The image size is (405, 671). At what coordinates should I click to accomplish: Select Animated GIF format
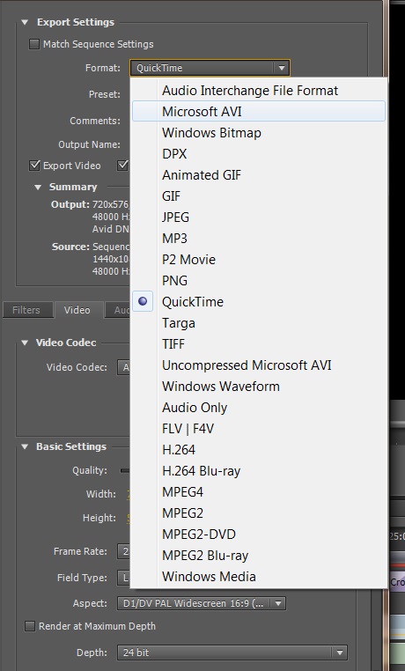coord(259,175)
